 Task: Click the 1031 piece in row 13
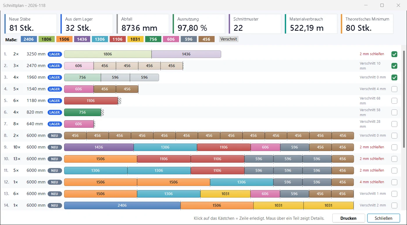point(225,194)
